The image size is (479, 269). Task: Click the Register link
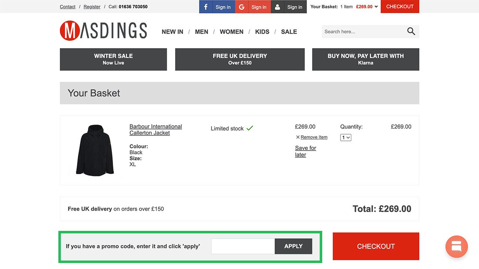(x=92, y=7)
